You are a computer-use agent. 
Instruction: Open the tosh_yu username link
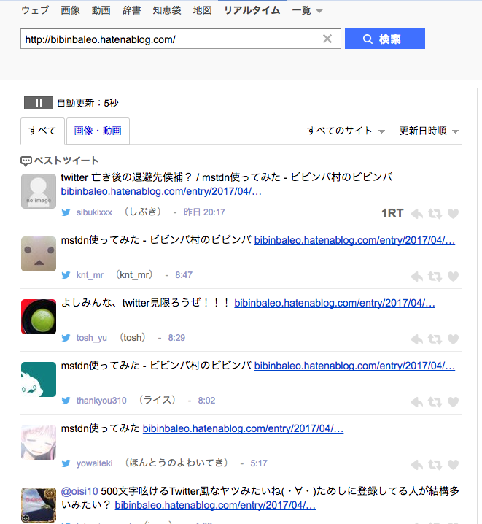tap(91, 338)
